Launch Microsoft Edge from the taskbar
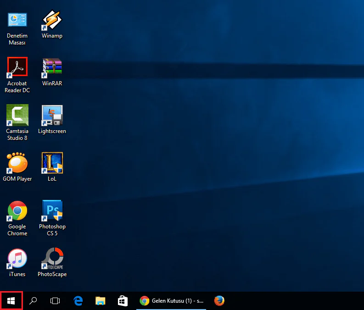Viewport: 364px width, 310px height. pos(78,301)
